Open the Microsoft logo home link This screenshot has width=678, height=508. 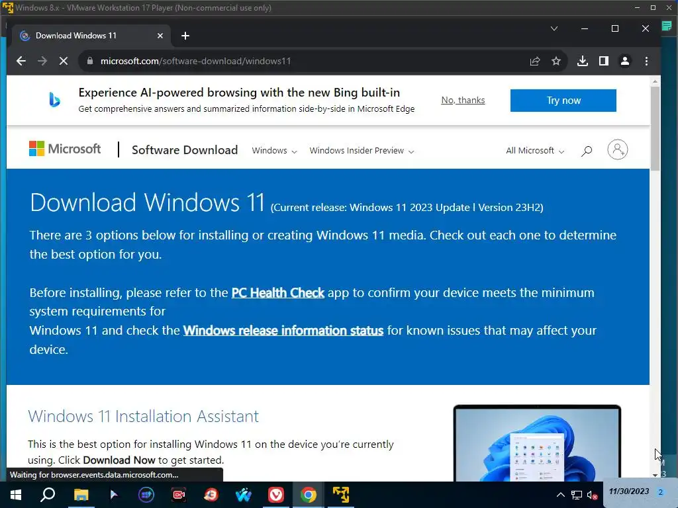pyautogui.click(x=65, y=149)
